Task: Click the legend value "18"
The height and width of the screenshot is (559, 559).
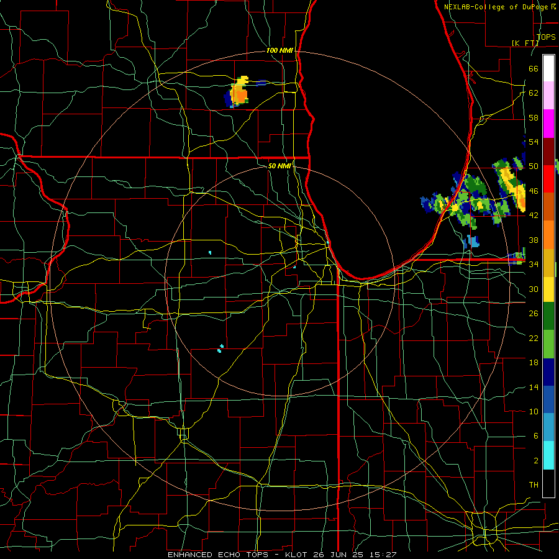Action: pyautogui.click(x=534, y=363)
